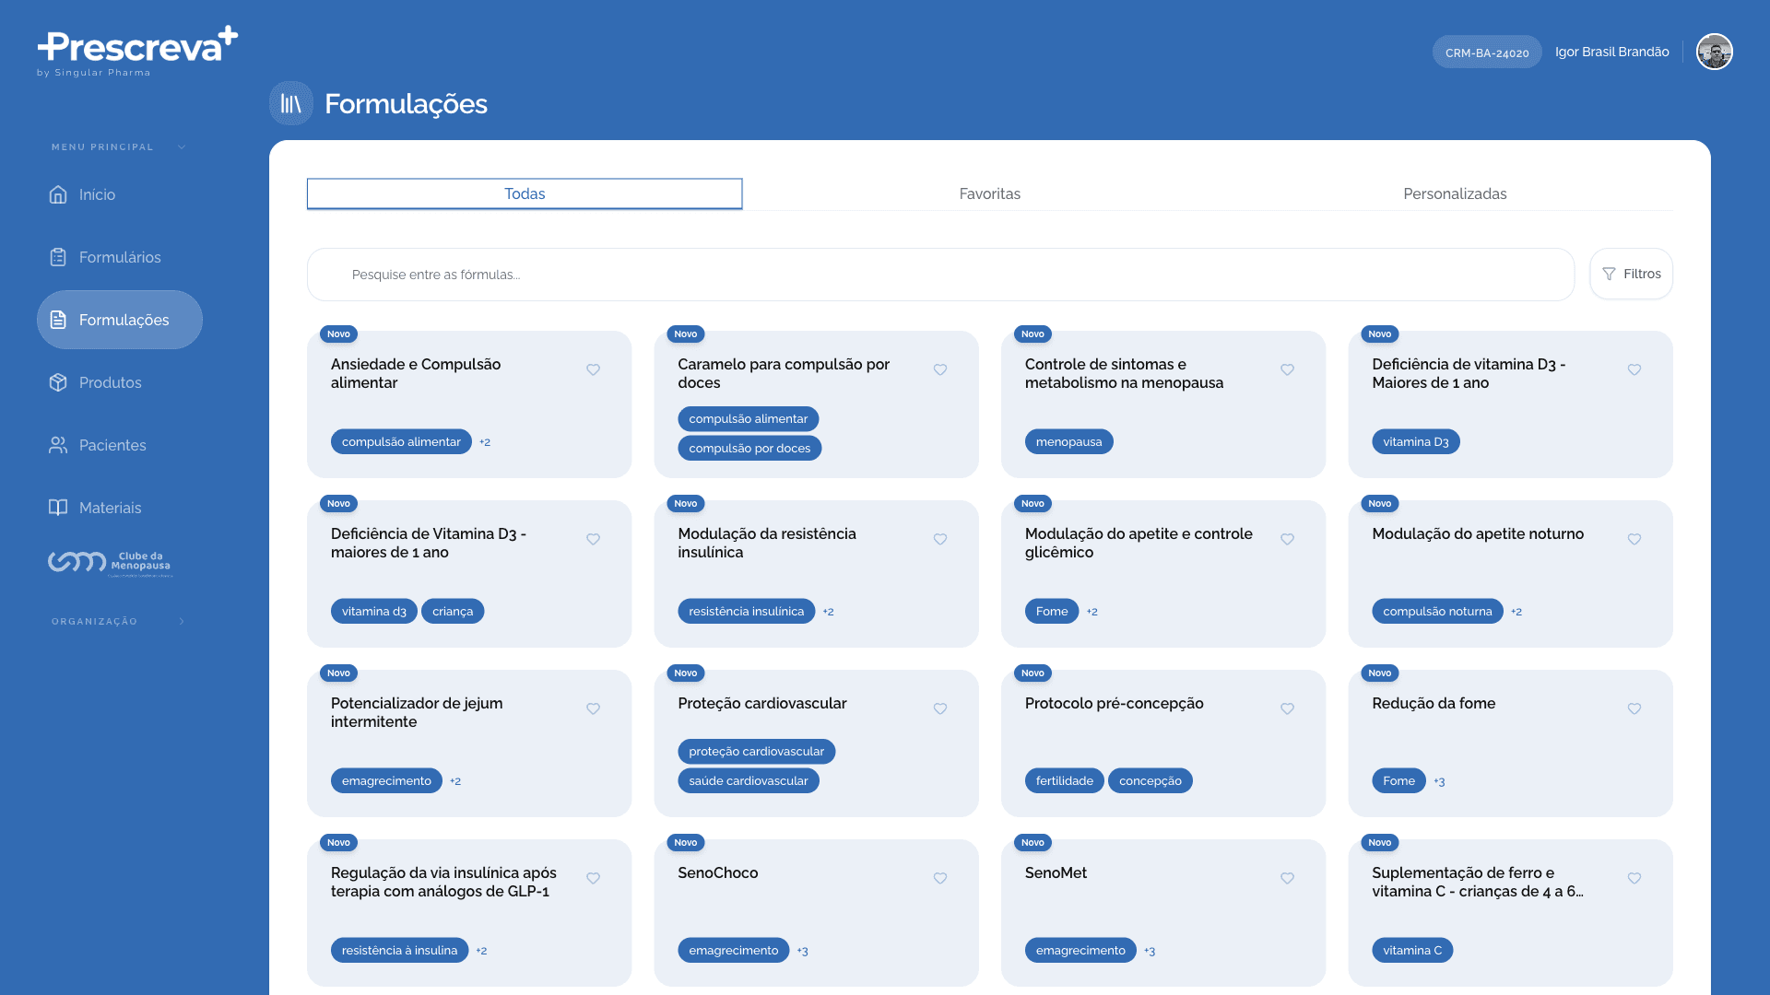
Task: Click the Igor Brasil Brandão user name
Action: pyautogui.click(x=1612, y=52)
